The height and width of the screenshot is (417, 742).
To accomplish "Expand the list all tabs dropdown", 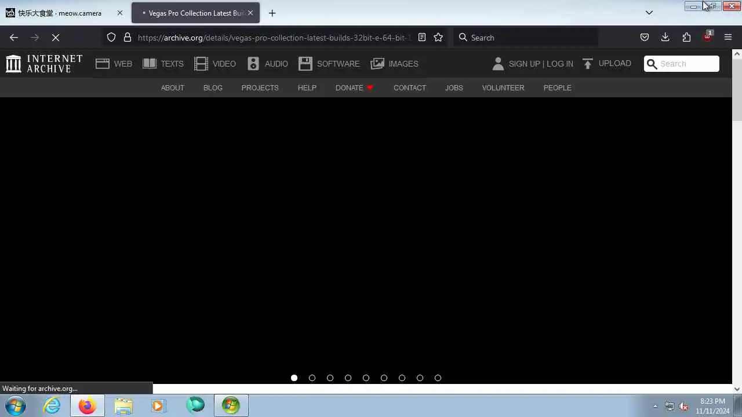I will pyautogui.click(x=649, y=13).
